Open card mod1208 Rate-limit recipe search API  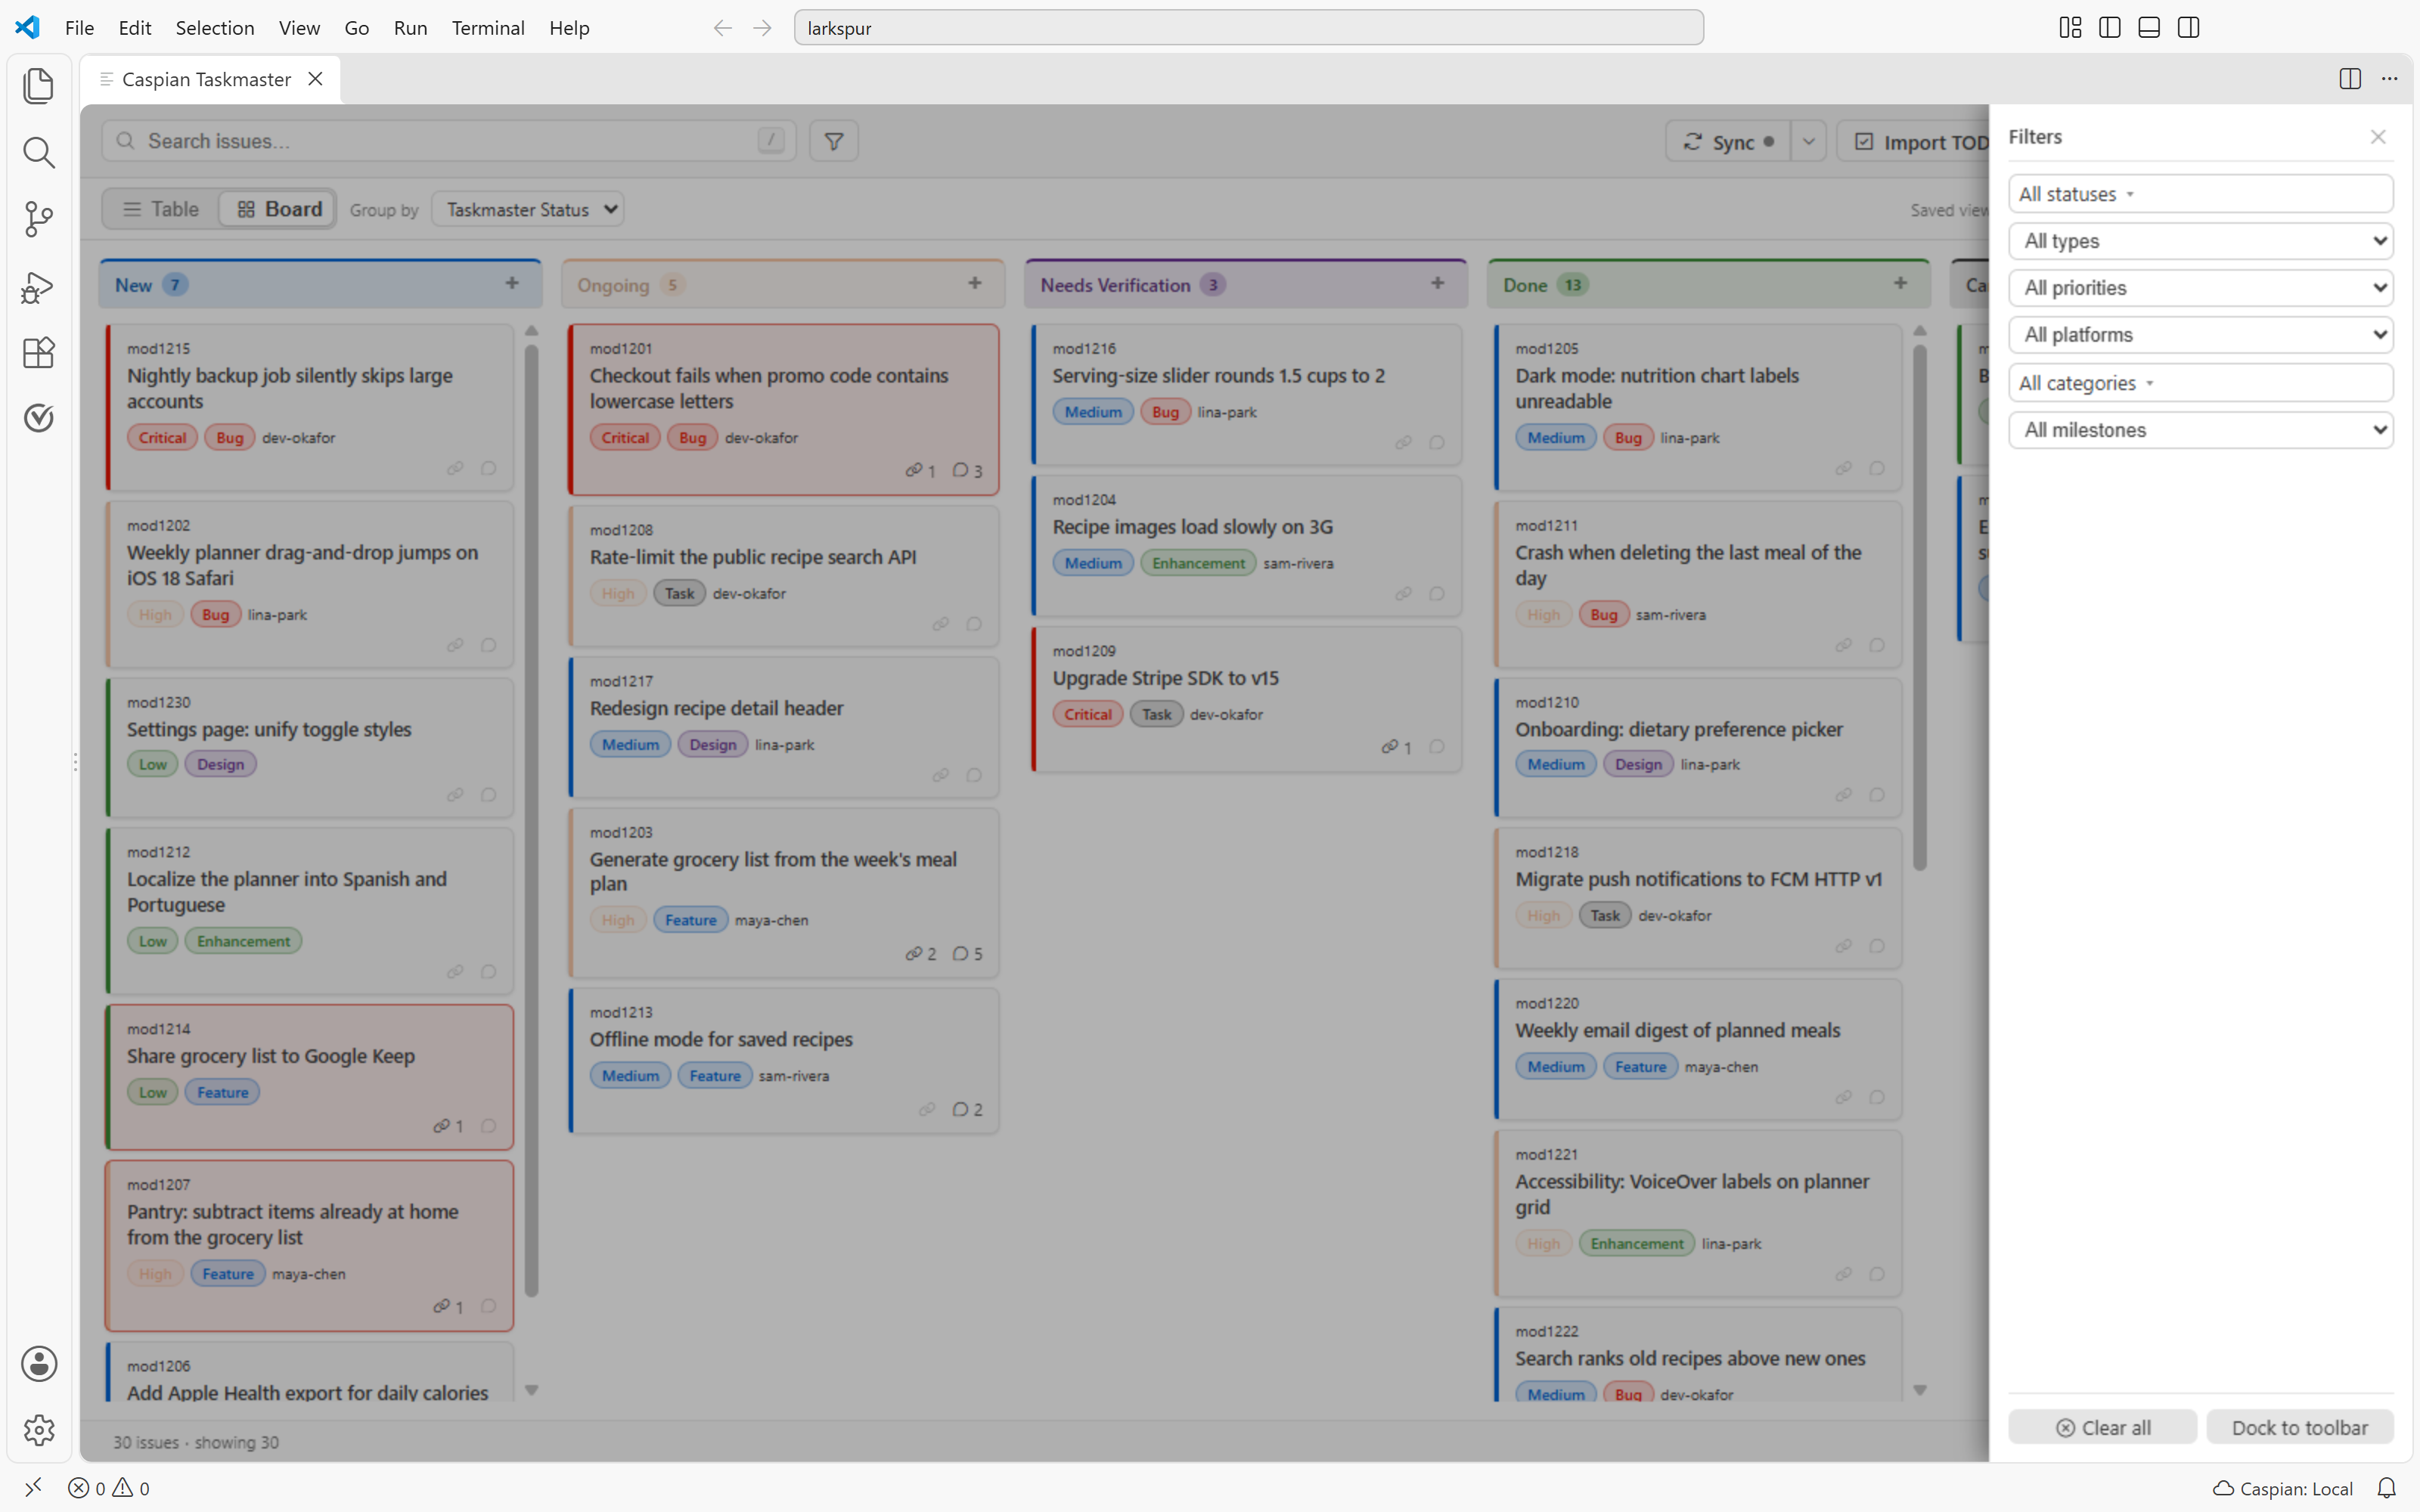tap(784, 576)
